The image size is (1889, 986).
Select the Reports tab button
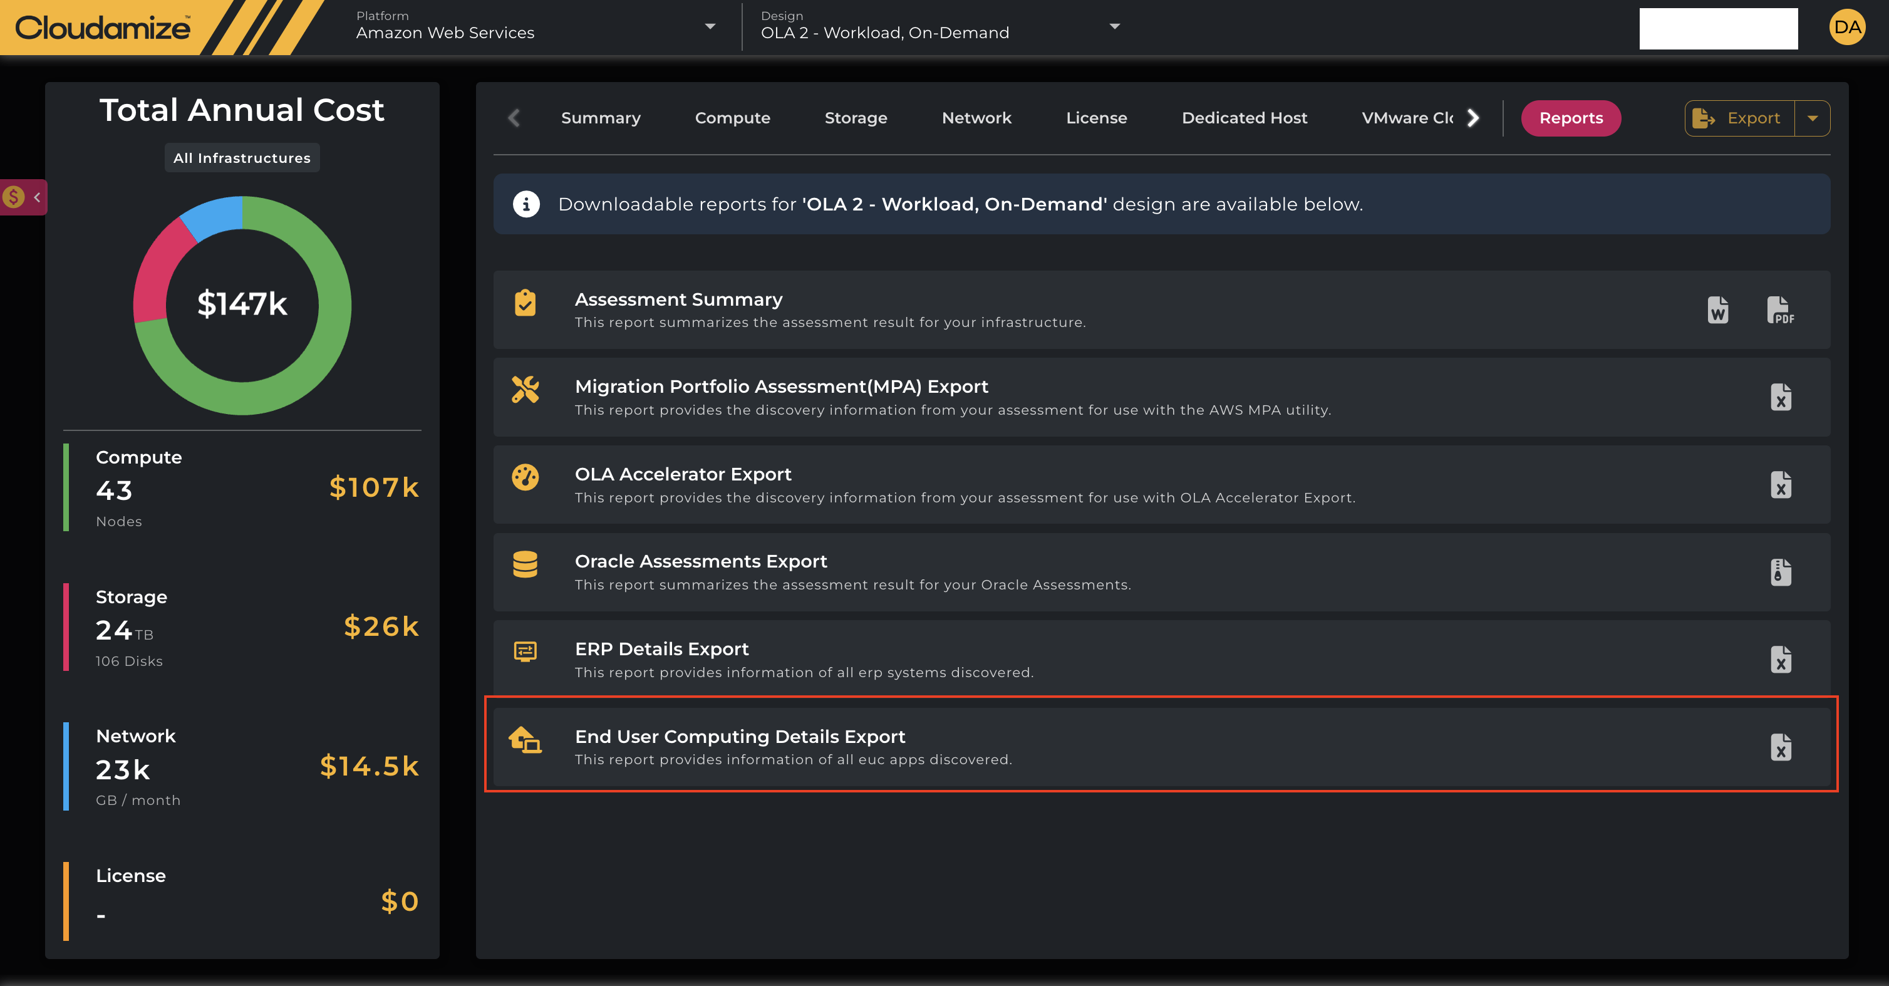(x=1571, y=118)
